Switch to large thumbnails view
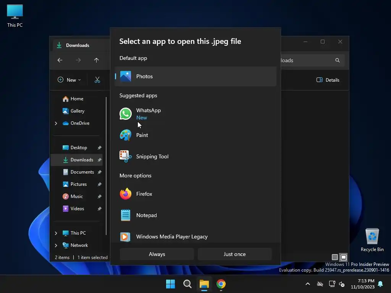The width and height of the screenshot is (391, 293). point(343,257)
